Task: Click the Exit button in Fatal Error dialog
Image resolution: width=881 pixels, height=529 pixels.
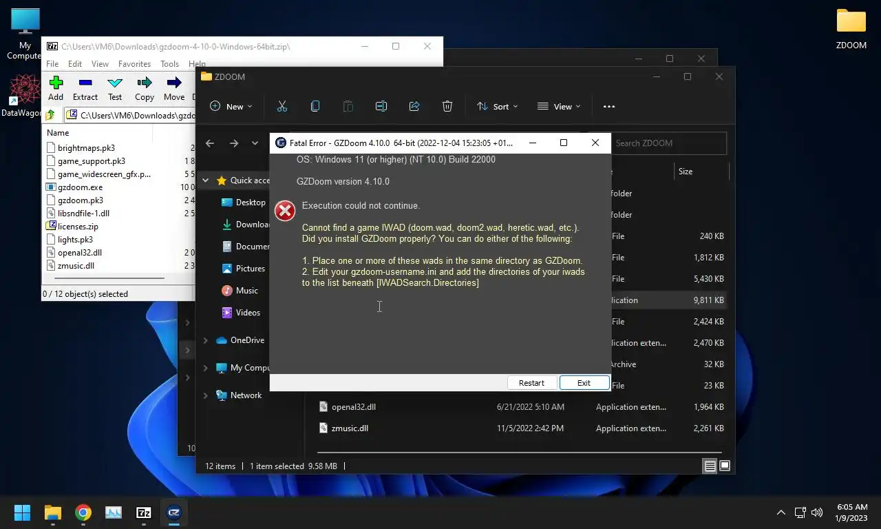Action: [584, 383]
